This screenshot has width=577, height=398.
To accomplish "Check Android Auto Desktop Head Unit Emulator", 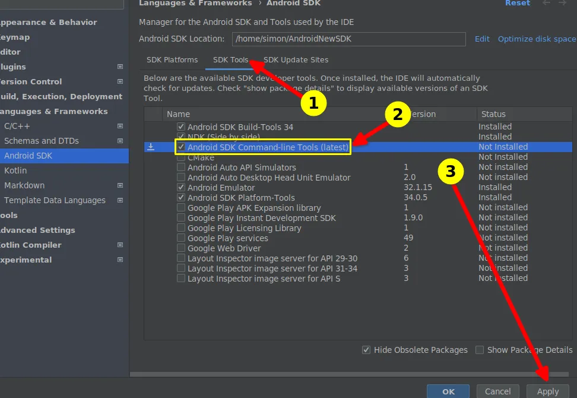I will tap(180, 177).
